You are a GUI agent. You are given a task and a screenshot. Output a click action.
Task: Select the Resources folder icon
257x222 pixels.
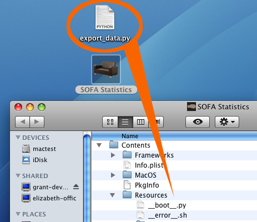(127, 195)
